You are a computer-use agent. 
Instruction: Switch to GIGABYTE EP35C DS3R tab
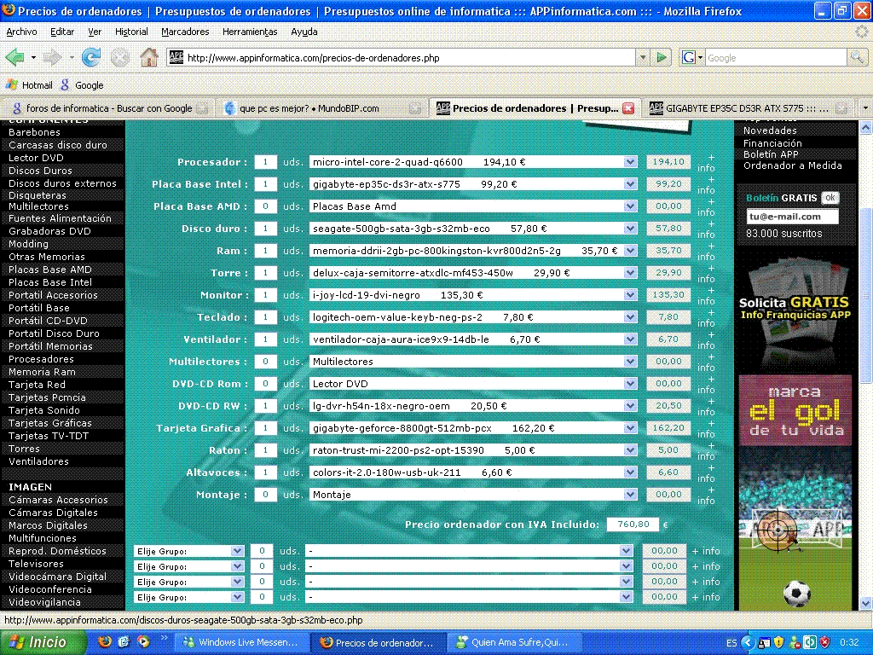(749, 108)
